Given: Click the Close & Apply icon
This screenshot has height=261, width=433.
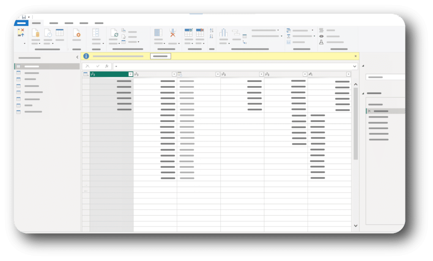Looking at the screenshot, I should (x=20, y=32).
